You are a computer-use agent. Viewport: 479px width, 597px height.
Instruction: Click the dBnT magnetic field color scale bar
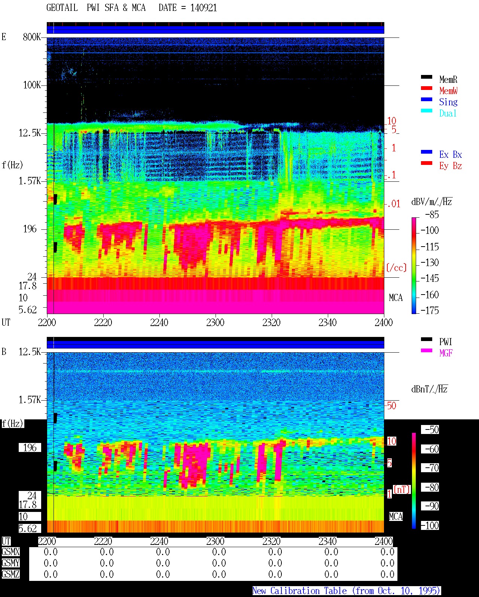point(414,481)
